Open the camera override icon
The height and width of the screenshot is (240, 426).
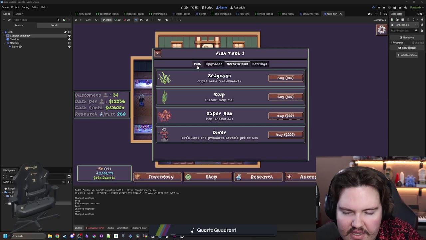[x=166, y=20]
